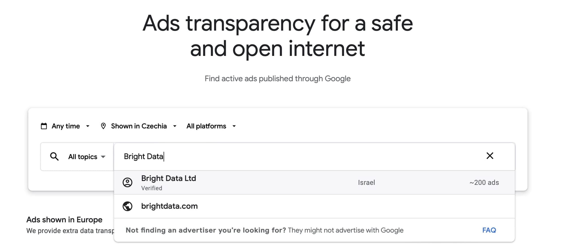Click the advertiser profile icon beside Bright Data Ltd
The image size is (566, 250).
128,182
